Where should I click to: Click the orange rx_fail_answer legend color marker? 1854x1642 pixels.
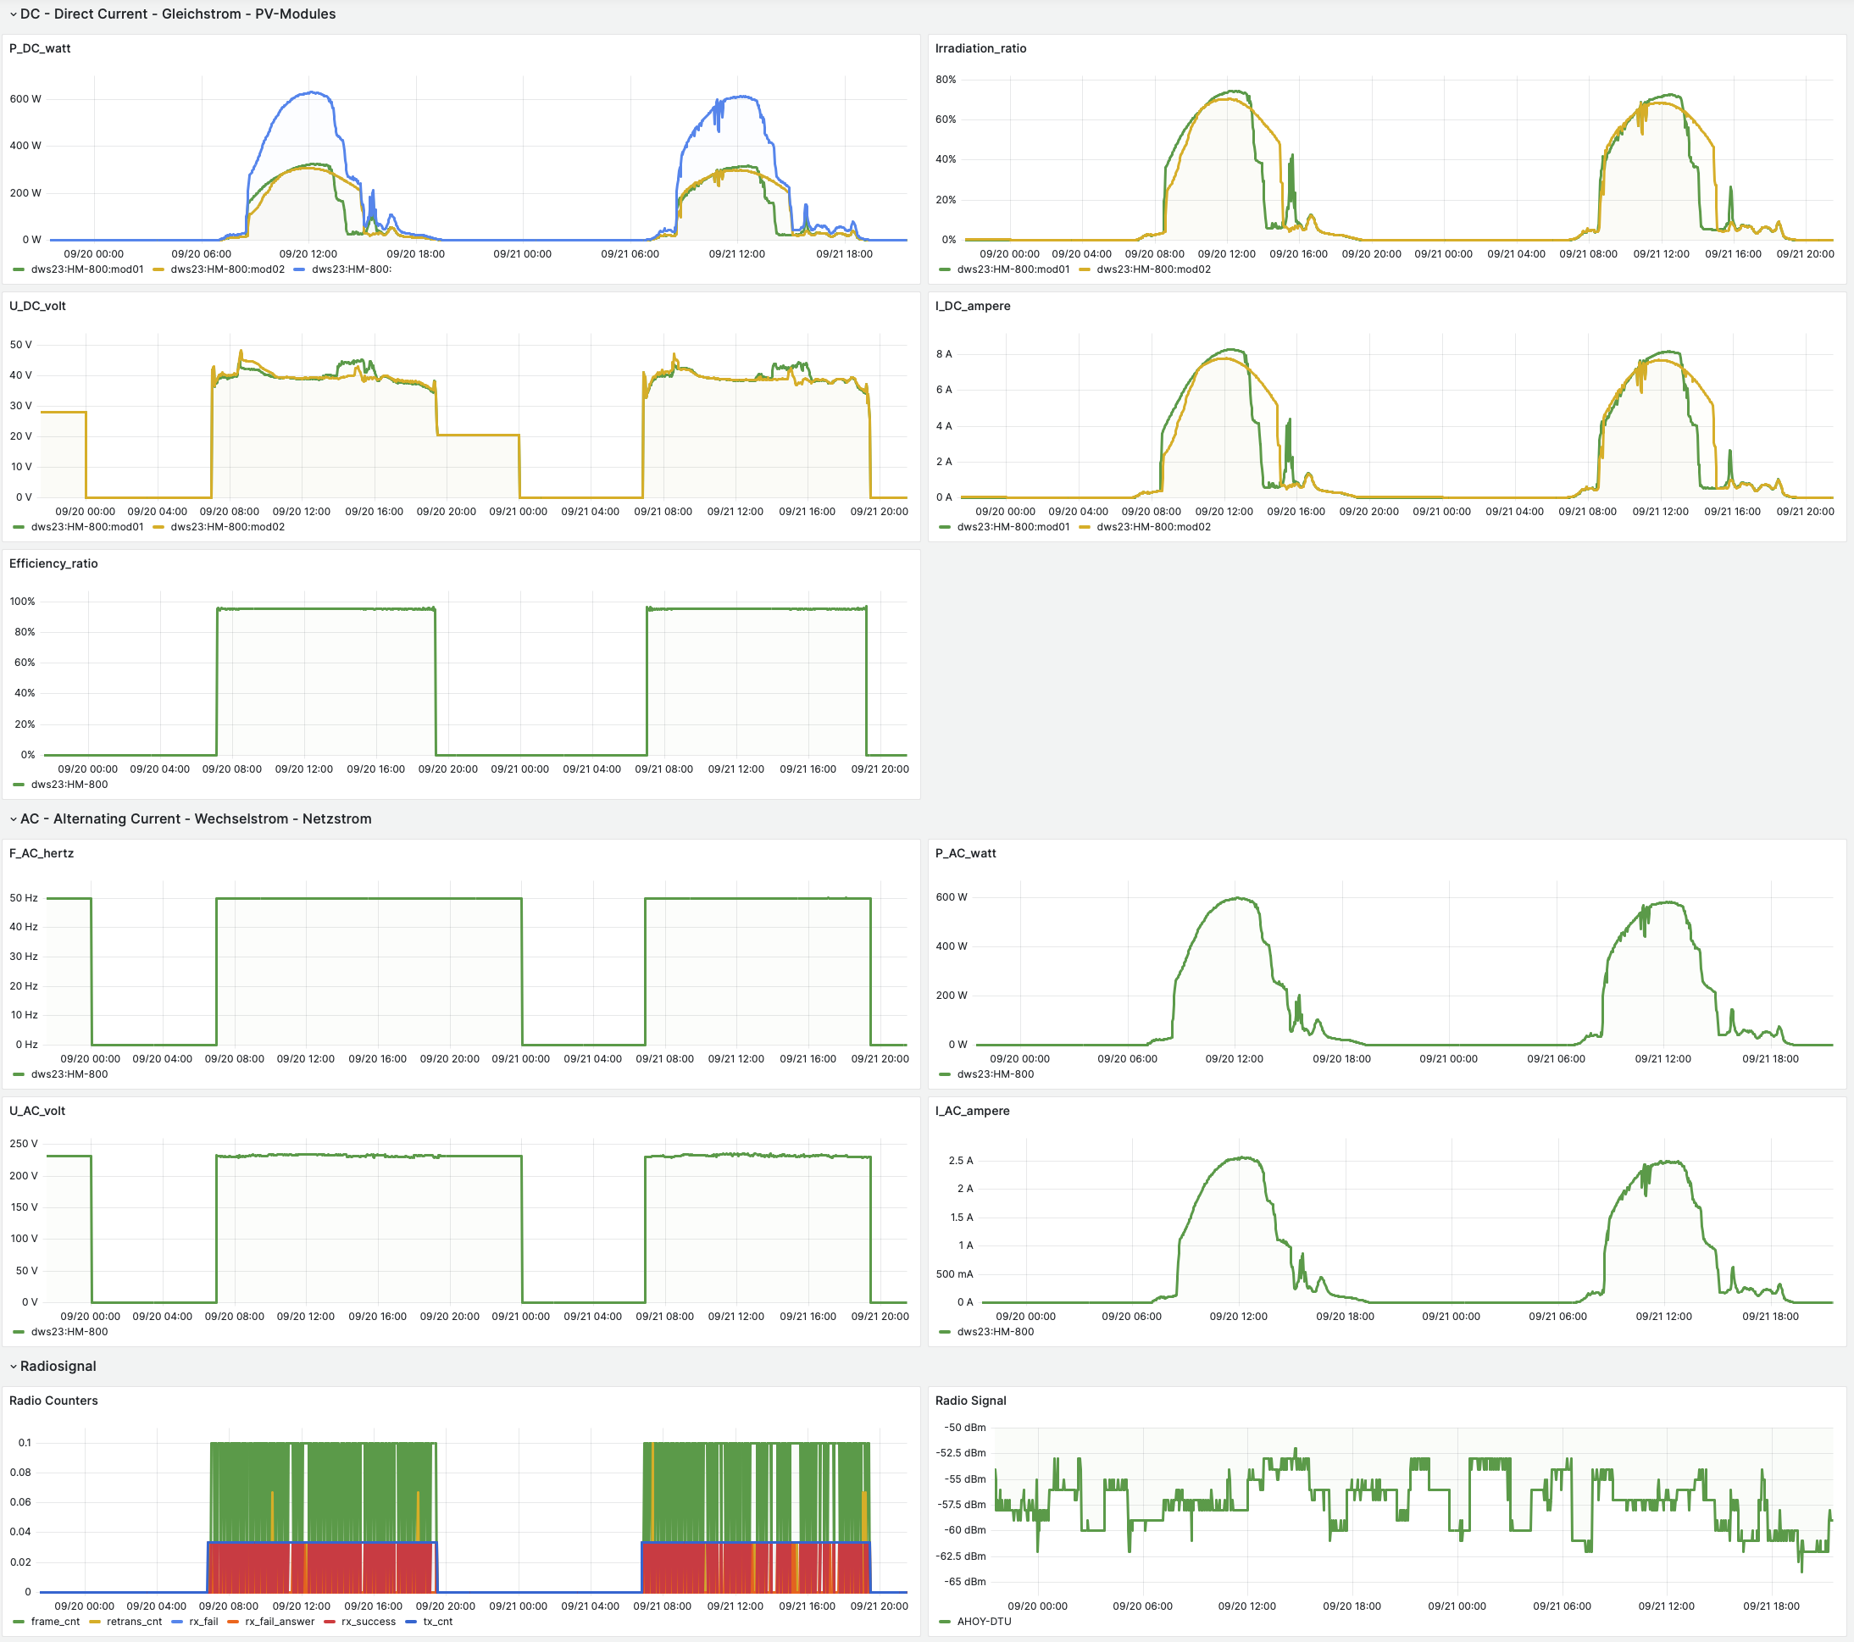click(x=233, y=1622)
